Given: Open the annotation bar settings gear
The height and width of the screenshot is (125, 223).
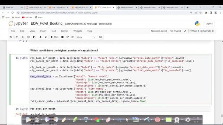Looking at the screenshot, I should coord(188,119).
